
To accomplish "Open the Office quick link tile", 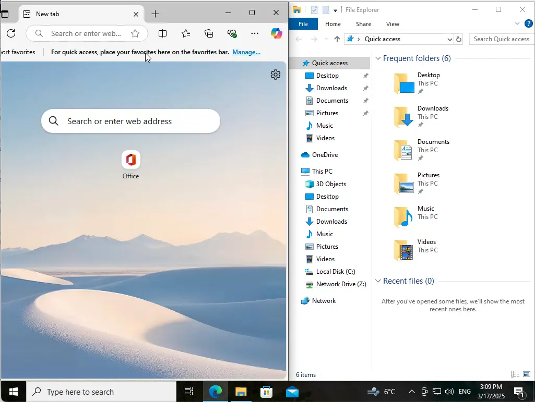I will (x=130, y=165).
